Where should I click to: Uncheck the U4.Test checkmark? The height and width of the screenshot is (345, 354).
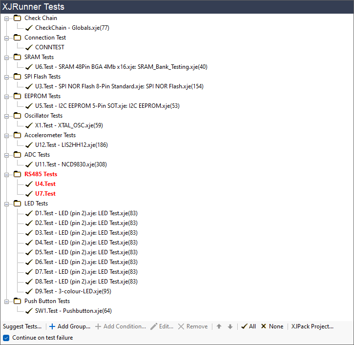[x=29, y=184]
